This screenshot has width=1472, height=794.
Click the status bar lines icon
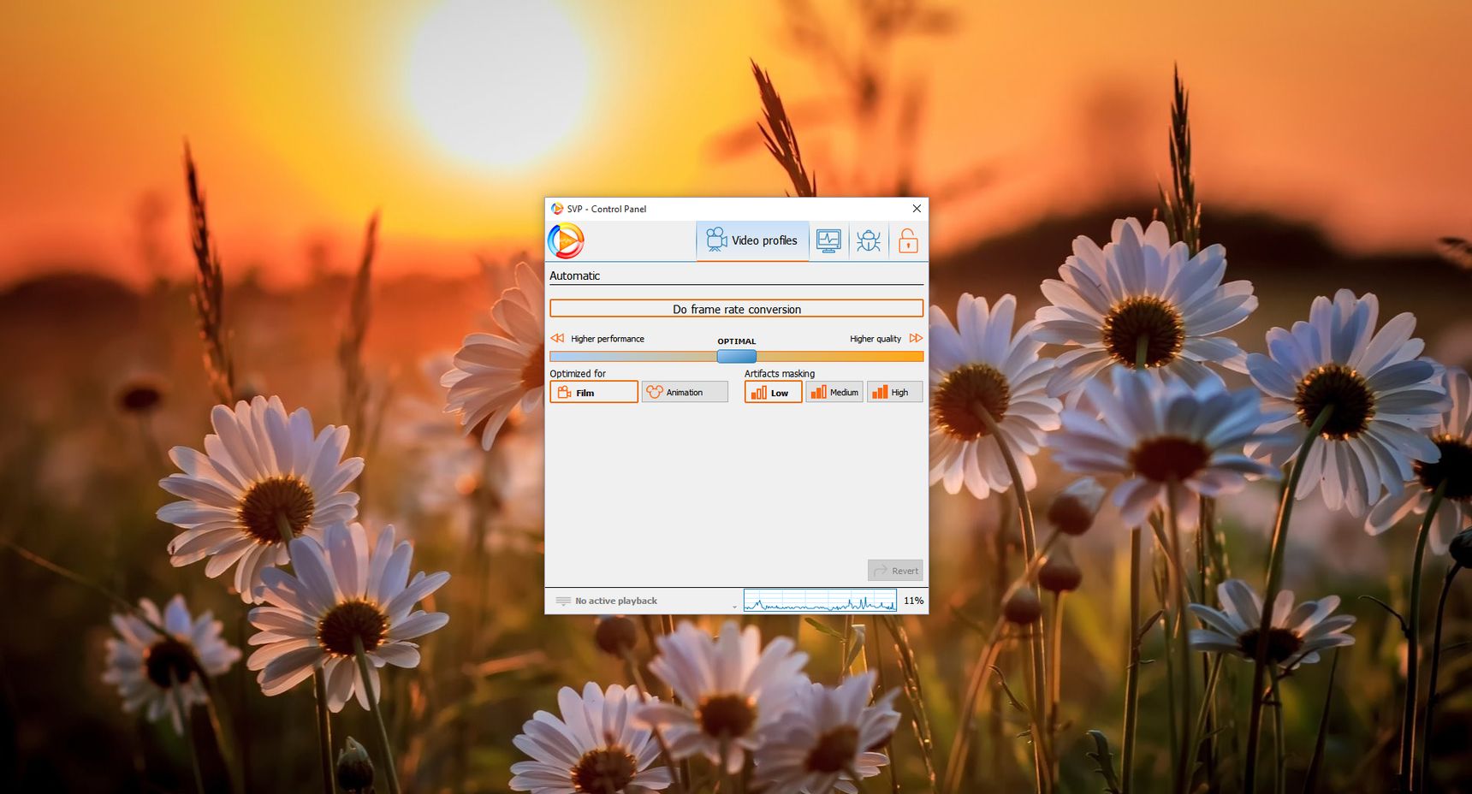563,601
